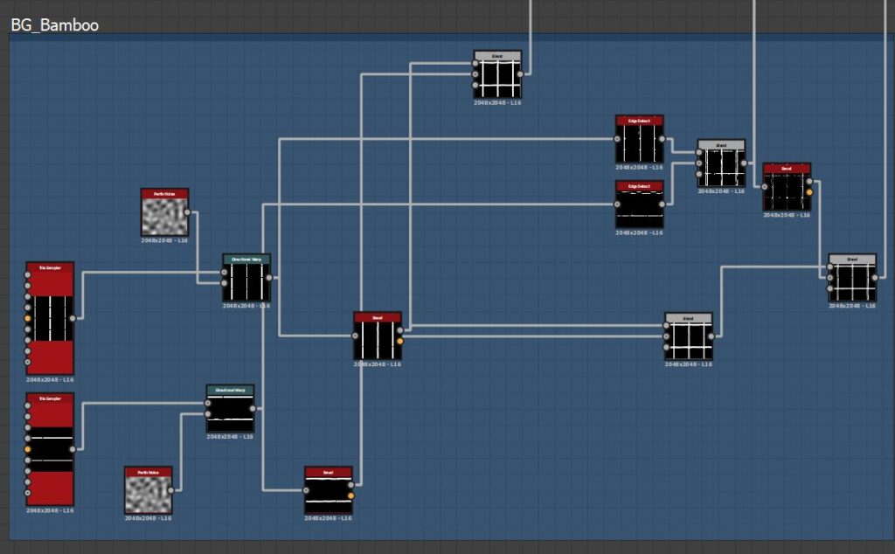
Task: Click output connector of upper Perlin Noise node
Action: (187, 212)
